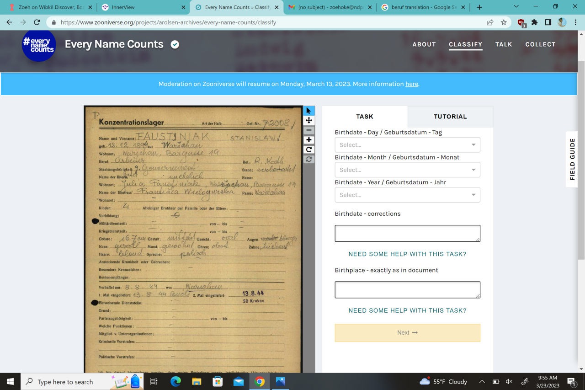Open the Birthdate Day dropdown
Image resolution: width=585 pixels, height=390 pixels.
(407, 145)
